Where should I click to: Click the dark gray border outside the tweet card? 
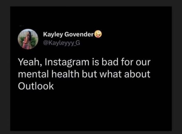90,3
